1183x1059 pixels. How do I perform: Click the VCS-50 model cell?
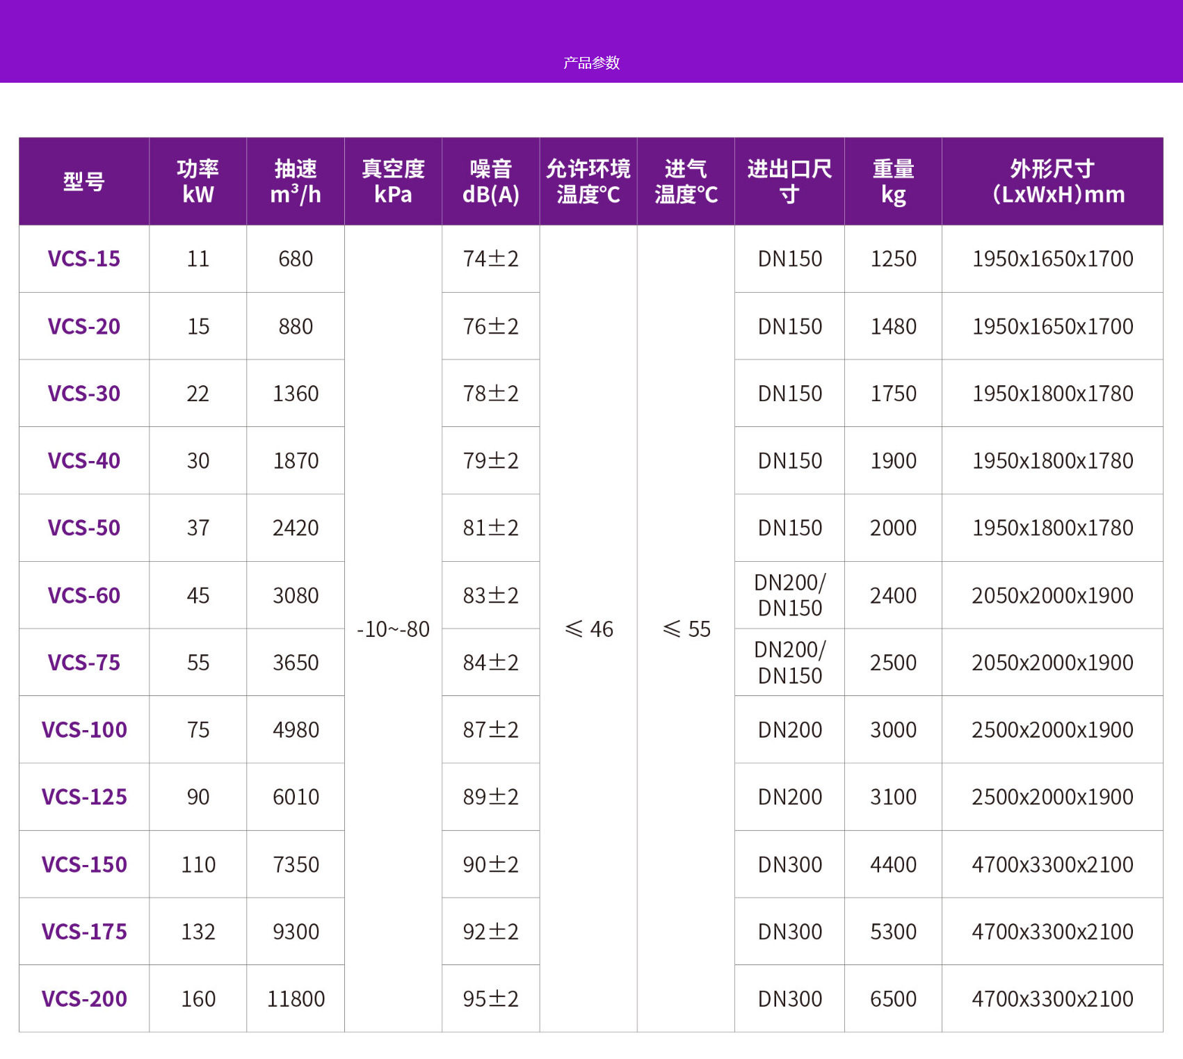[x=84, y=528]
